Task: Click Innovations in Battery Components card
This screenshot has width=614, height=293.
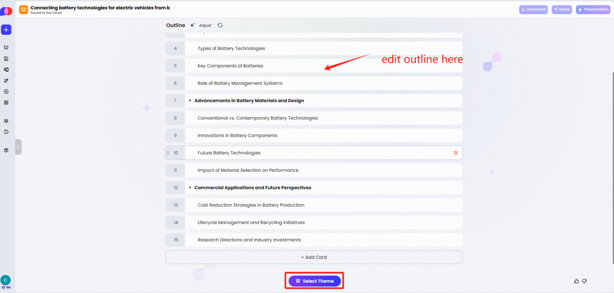Action: click(314, 135)
